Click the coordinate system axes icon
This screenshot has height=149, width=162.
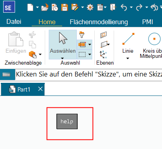(103, 54)
